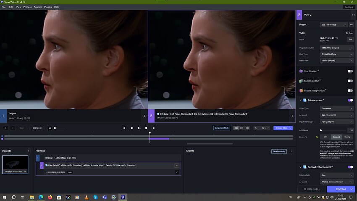Click the Crop button in Video section
357x201 pixels.
349,33
